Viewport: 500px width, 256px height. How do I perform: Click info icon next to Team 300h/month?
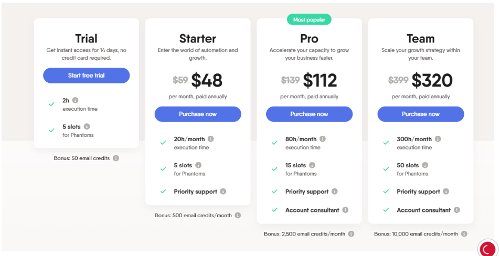(x=438, y=139)
